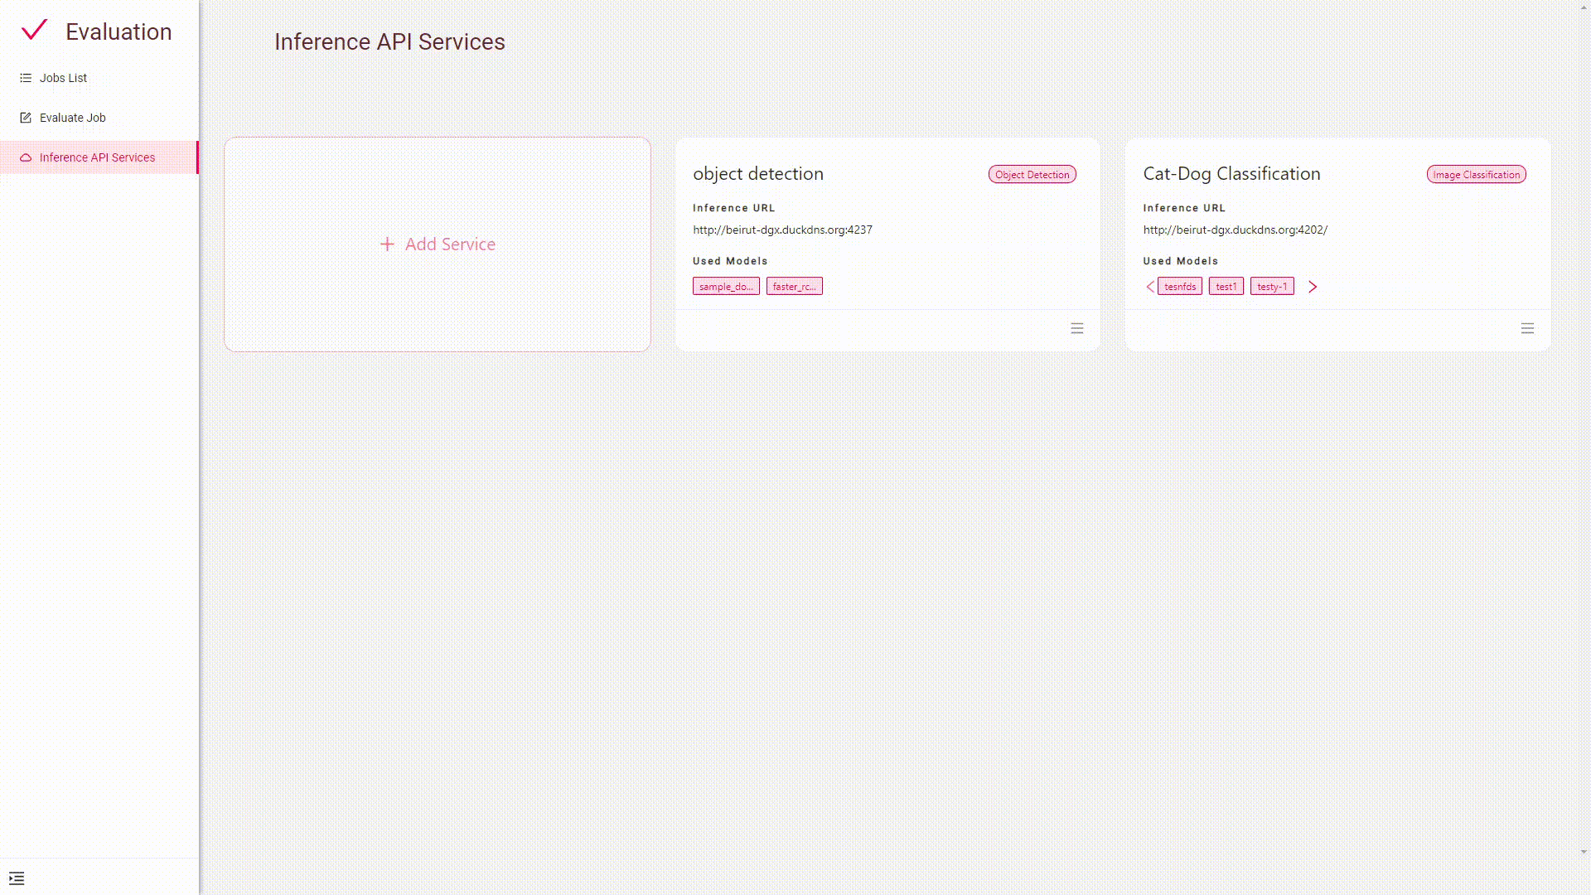Click the Image Classification tag badge
Image resolution: width=1591 pixels, height=895 pixels.
point(1476,175)
